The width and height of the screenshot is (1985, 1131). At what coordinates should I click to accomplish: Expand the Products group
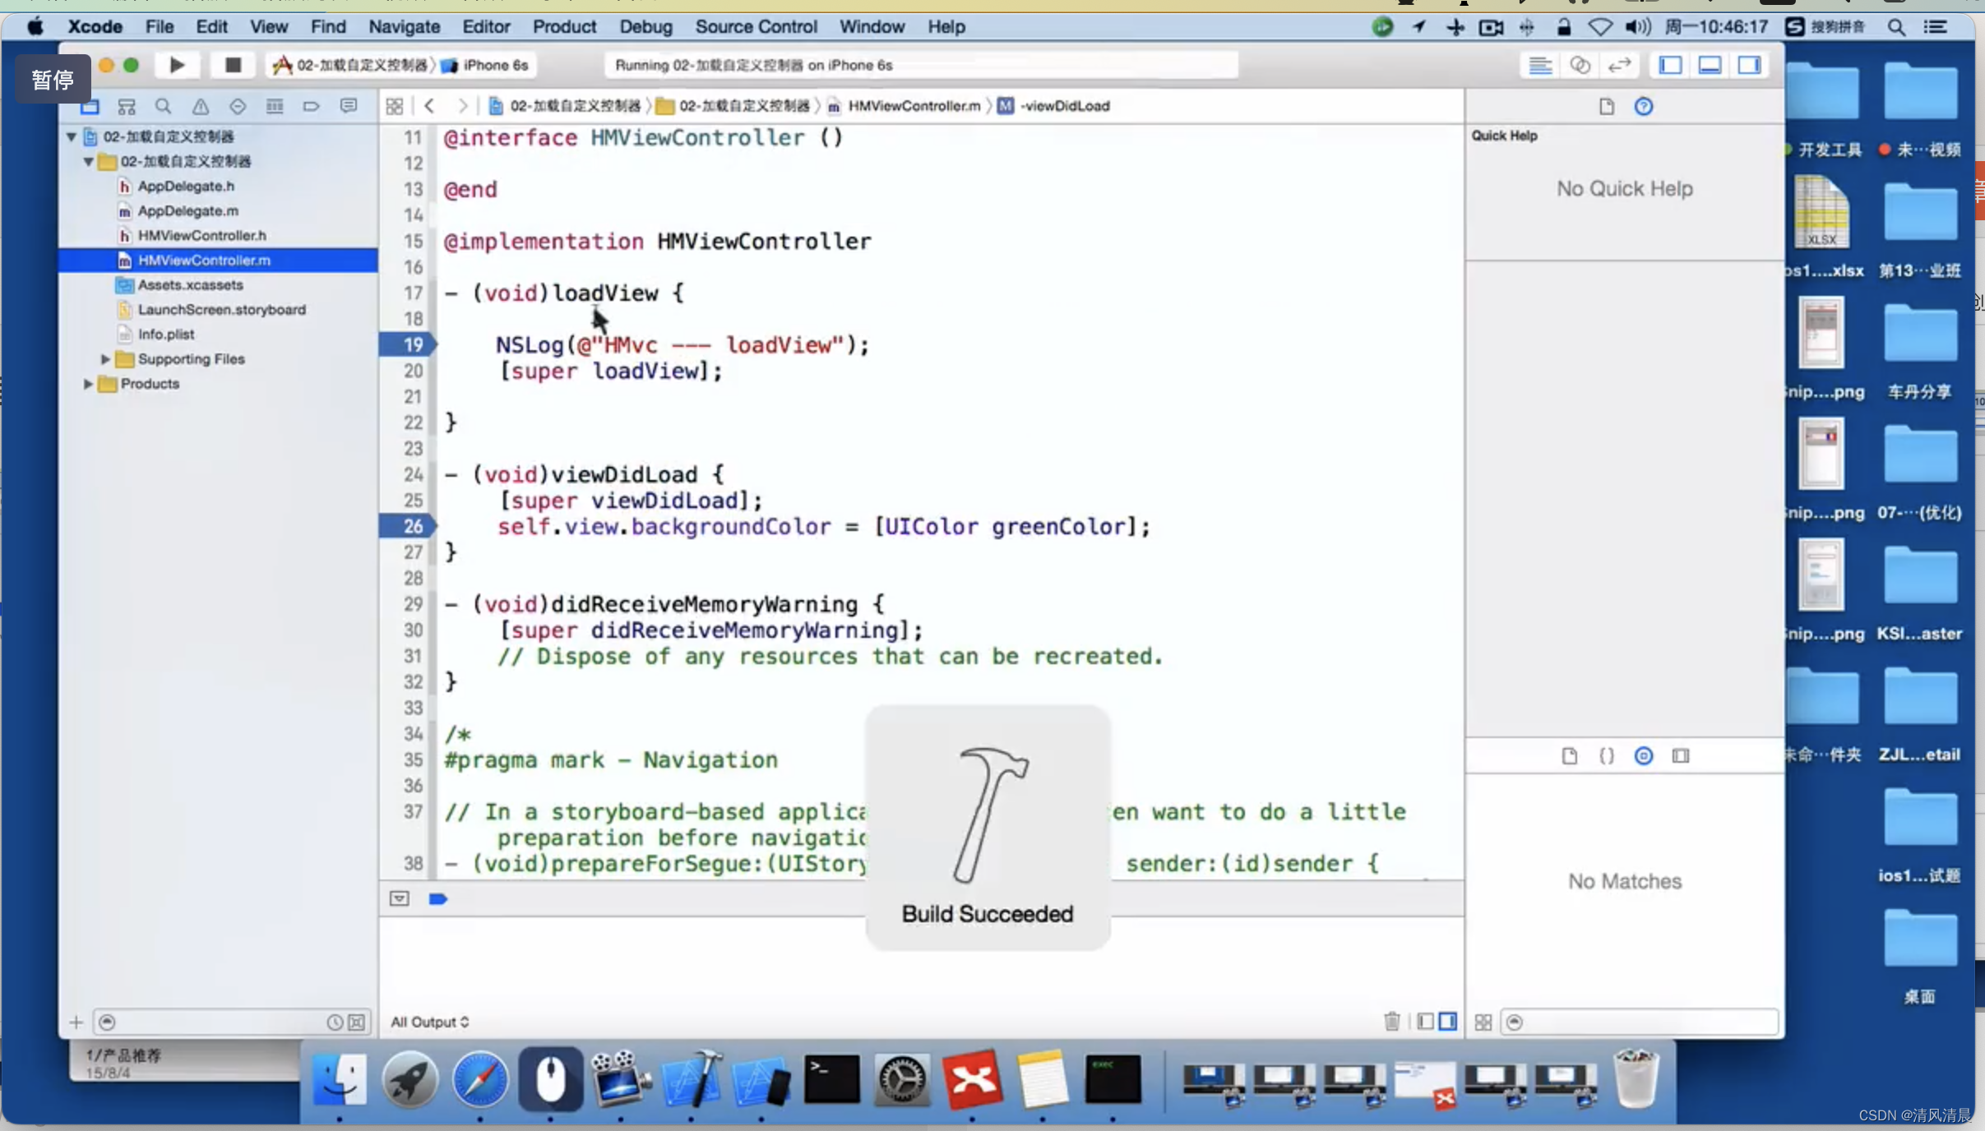[x=88, y=384]
